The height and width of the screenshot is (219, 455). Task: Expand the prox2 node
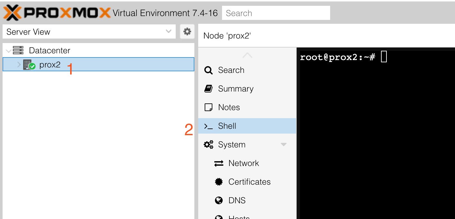[x=19, y=65]
